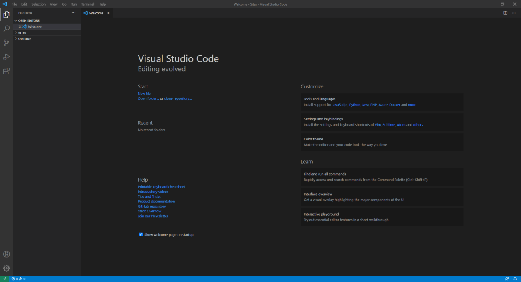Open the Manage gear icon
Viewport: 521px width, 282px height.
point(6,268)
